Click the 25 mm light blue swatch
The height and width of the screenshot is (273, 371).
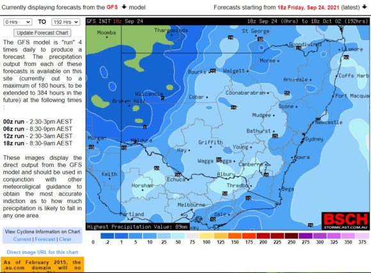(x=164, y=236)
